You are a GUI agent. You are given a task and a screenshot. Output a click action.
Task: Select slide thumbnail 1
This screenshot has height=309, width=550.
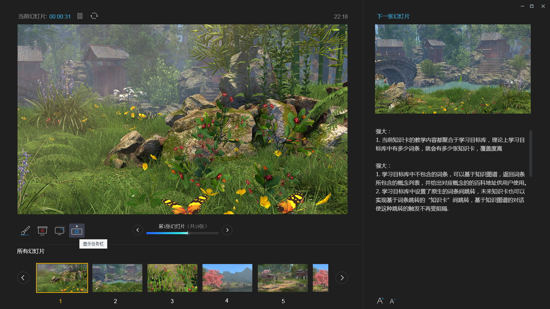[x=62, y=278]
